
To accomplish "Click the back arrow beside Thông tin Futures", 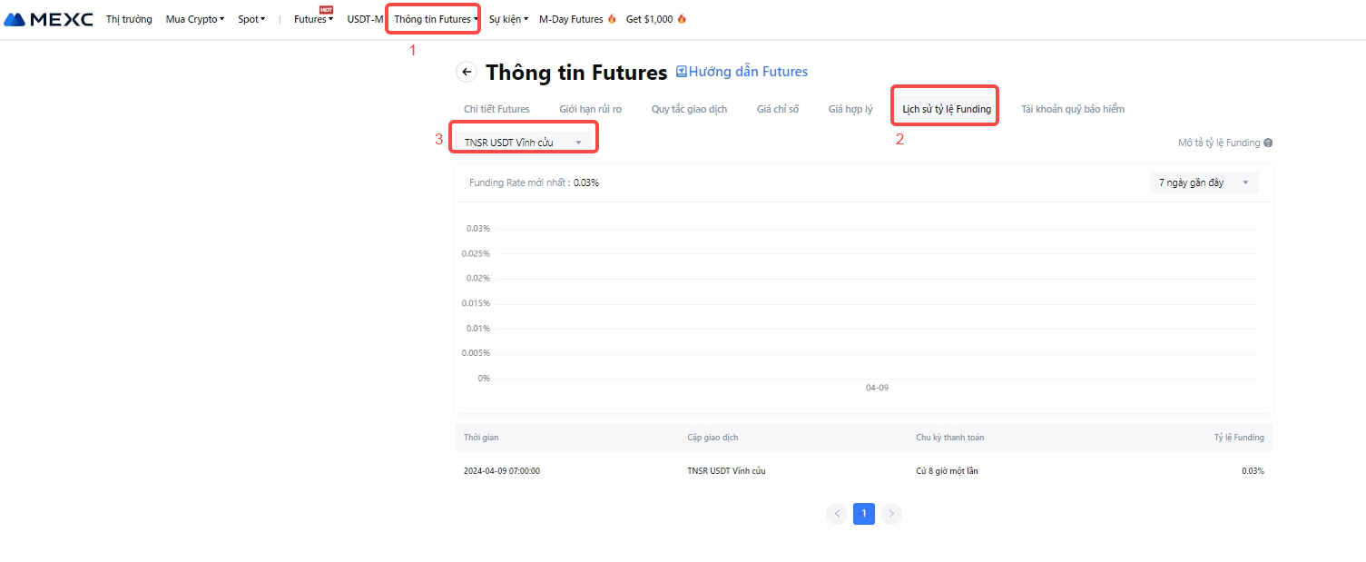I will coord(467,73).
